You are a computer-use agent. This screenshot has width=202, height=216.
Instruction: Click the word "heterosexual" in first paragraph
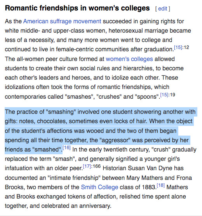click(x=125, y=31)
